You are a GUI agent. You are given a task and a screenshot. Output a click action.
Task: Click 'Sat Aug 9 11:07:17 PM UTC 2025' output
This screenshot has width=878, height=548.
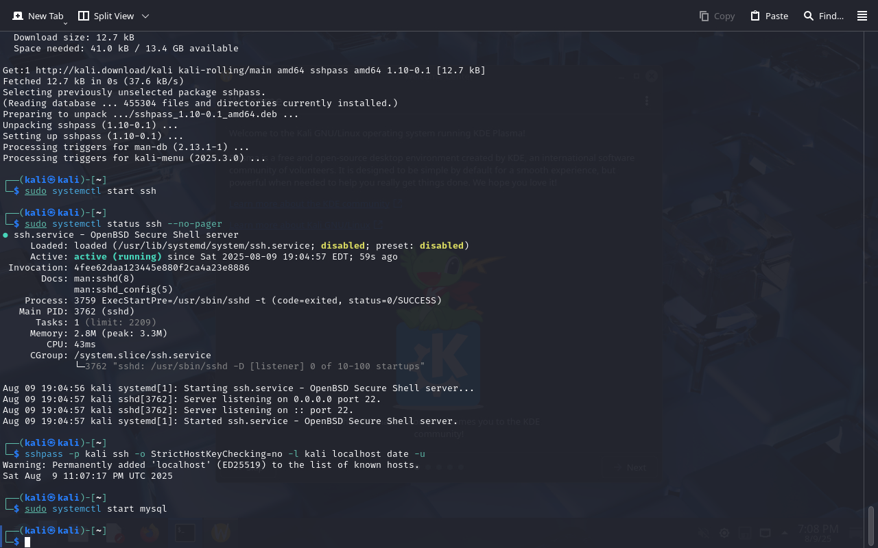click(x=88, y=476)
